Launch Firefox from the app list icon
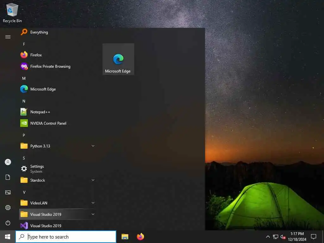Screen dimensions: 324x243 pos(24,55)
